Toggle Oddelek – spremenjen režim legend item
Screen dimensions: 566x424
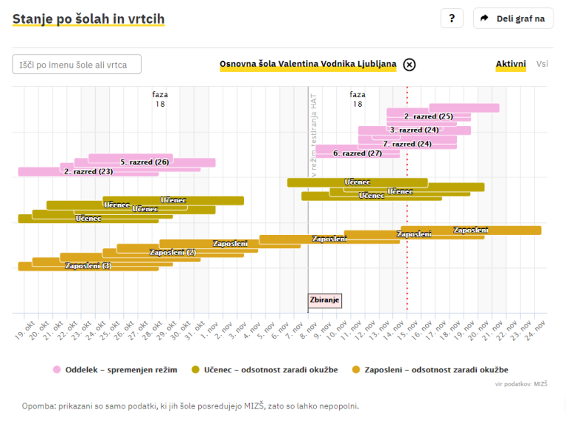[x=115, y=370]
